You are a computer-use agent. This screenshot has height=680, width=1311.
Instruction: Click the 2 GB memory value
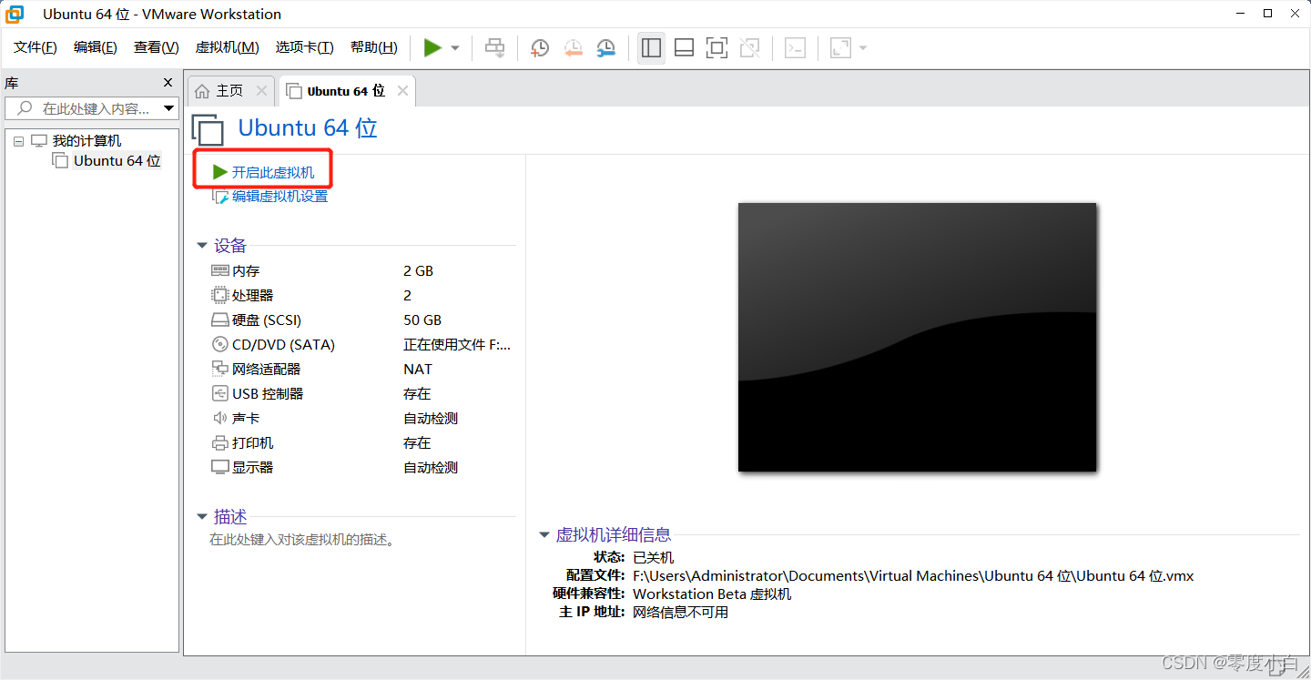[419, 270]
